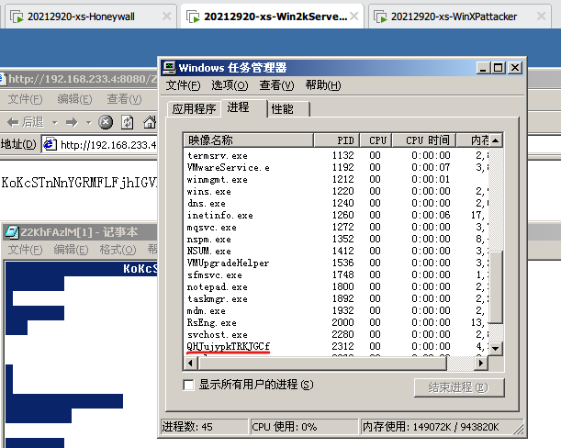Open Notepad 格式(O) menu

(118, 250)
